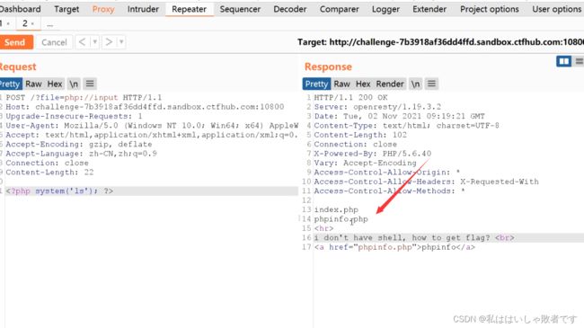Open the Extender tab
This screenshot has width=584, height=328.
(x=429, y=9)
